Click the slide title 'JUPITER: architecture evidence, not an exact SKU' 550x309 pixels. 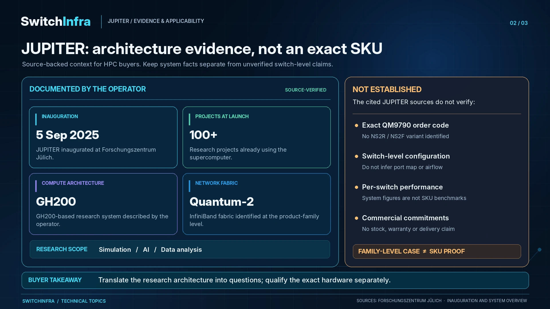(x=202, y=49)
